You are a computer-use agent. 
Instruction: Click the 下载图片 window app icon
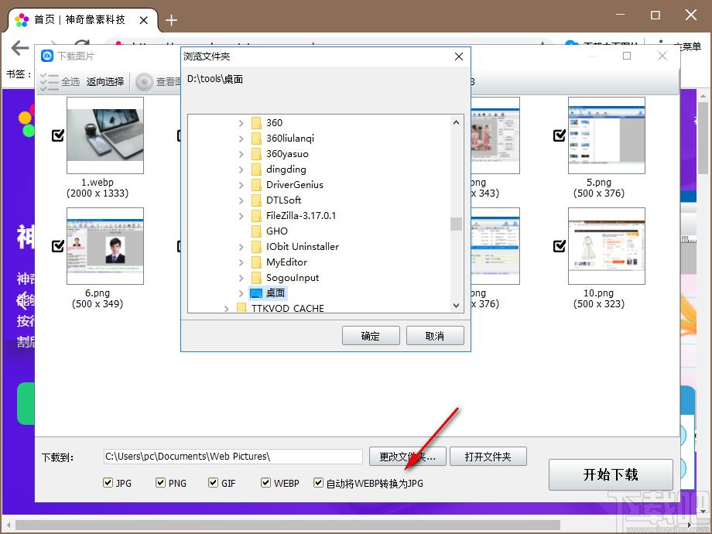47,56
